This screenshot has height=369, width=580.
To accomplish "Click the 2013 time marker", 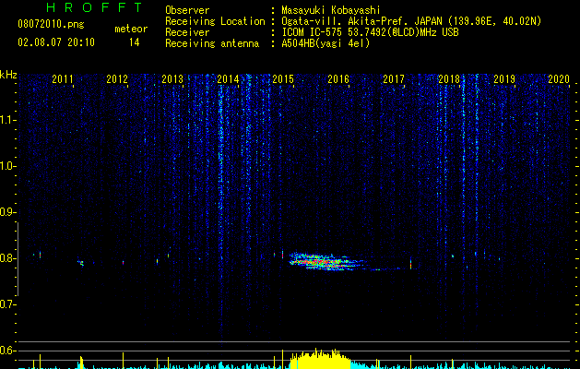I will [x=172, y=79].
